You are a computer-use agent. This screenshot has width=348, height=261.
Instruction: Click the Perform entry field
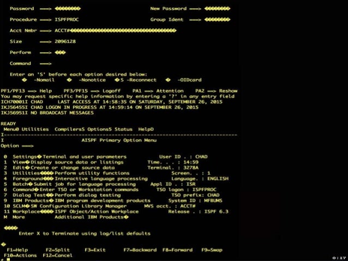click(60, 52)
